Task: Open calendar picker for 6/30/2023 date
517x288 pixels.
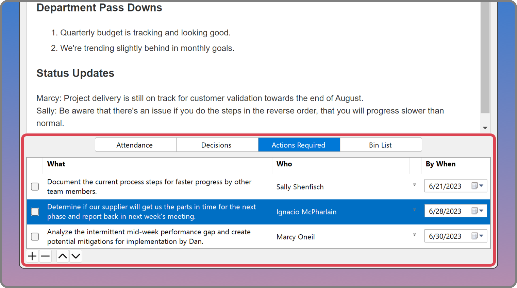Action: (x=477, y=236)
